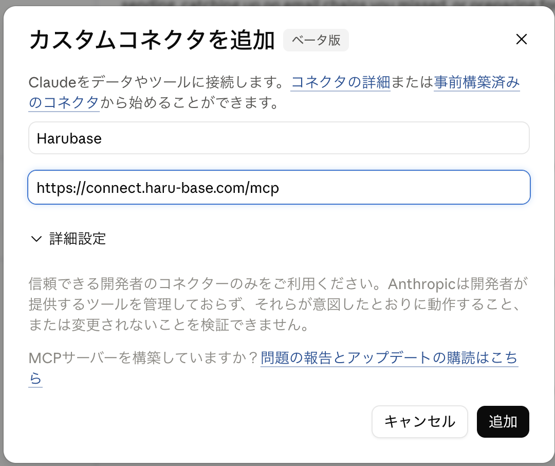Open the 事前構築済みのコネクタ link
Viewport: 555px width, 466px height.
tap(476, 82)
